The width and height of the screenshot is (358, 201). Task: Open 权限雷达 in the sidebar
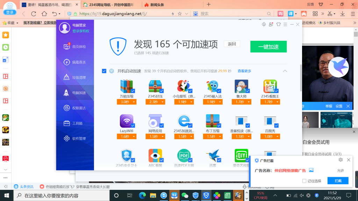point(75,108)
